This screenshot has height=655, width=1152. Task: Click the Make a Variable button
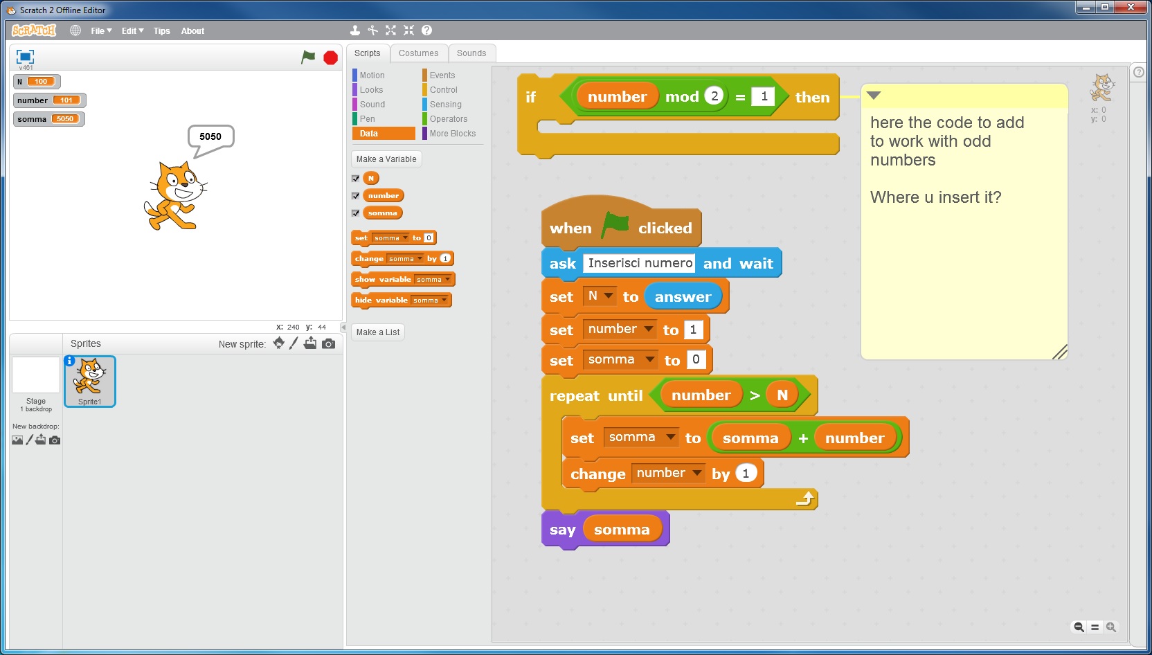(x=386, y=159)
